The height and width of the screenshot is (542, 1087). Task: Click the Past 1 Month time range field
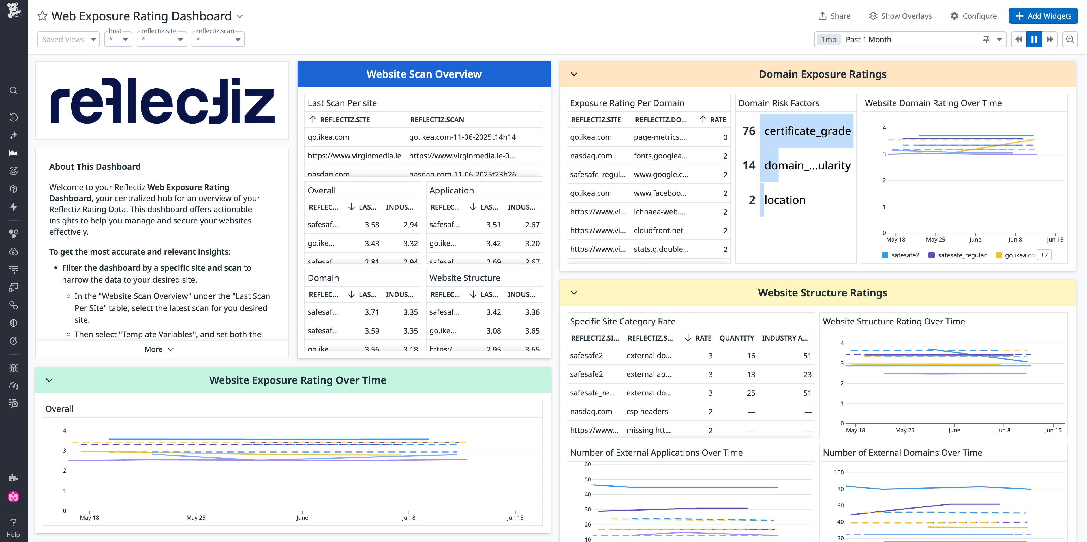[x=868, y=39]
